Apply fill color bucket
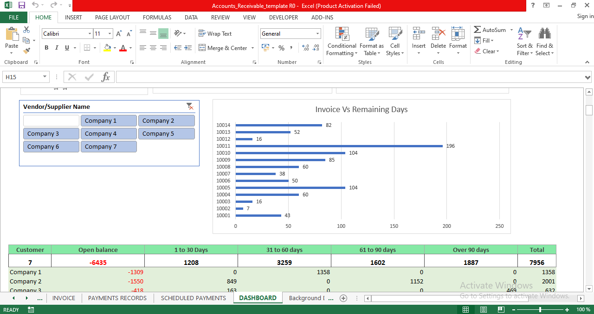Image resolution: width=594 pixels, height=314 pixels. coord(107,48)
